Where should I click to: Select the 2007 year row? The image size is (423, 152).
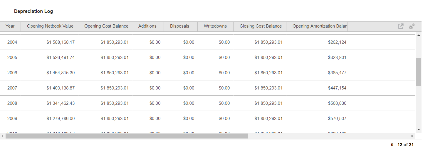point(12,88)
